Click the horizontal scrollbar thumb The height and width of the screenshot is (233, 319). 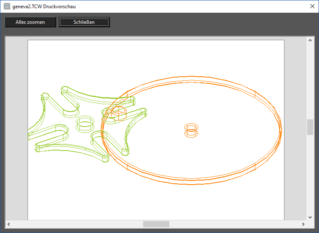[156, 224]
